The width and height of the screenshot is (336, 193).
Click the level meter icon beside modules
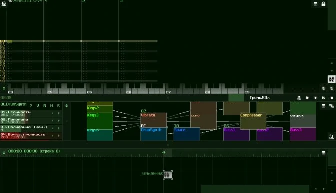(331, 136)
